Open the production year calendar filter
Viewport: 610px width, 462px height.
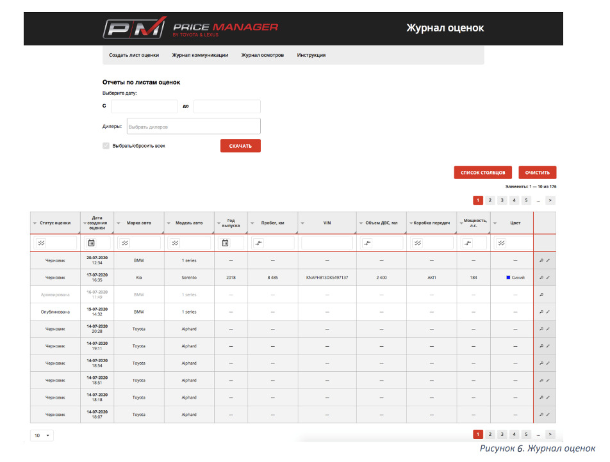(225, 243)
